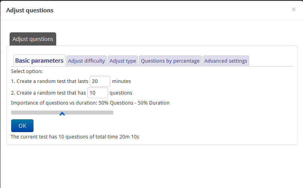Click option 1 "test that lasts" label
The image size is (303, 188).
pos(50,81)
